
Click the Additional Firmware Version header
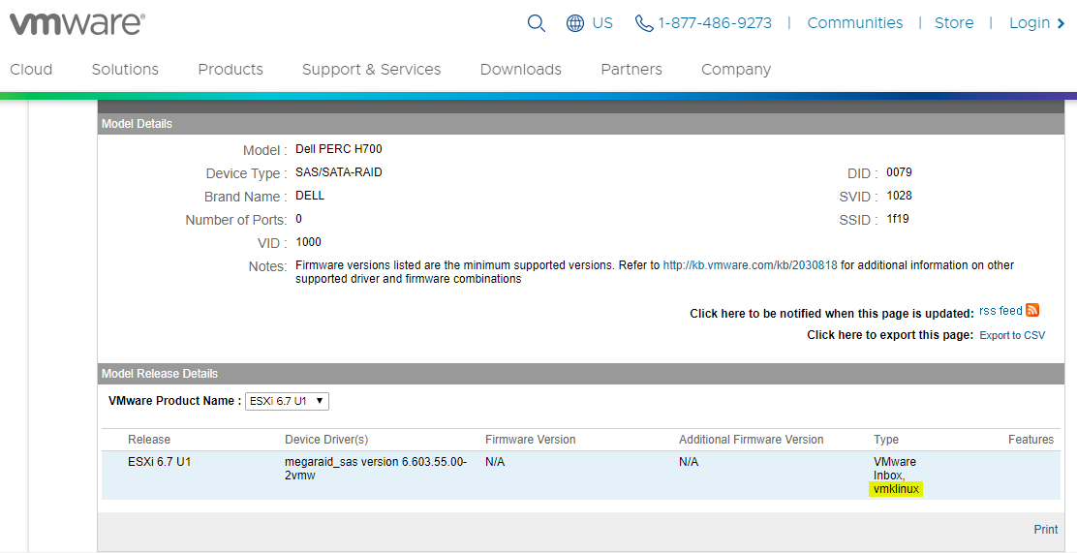[752, 440]
